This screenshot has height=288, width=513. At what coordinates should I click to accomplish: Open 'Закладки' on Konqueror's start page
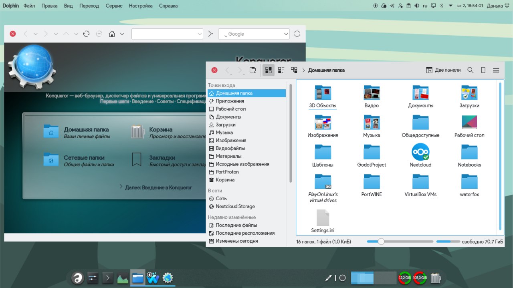(x=162, y=157)
